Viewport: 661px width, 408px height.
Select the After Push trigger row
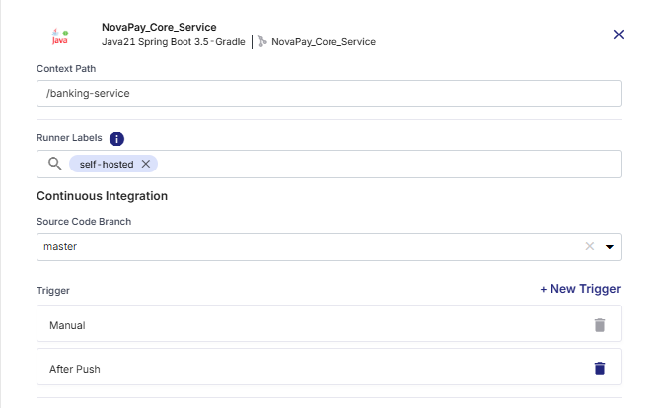pos(329,367)
